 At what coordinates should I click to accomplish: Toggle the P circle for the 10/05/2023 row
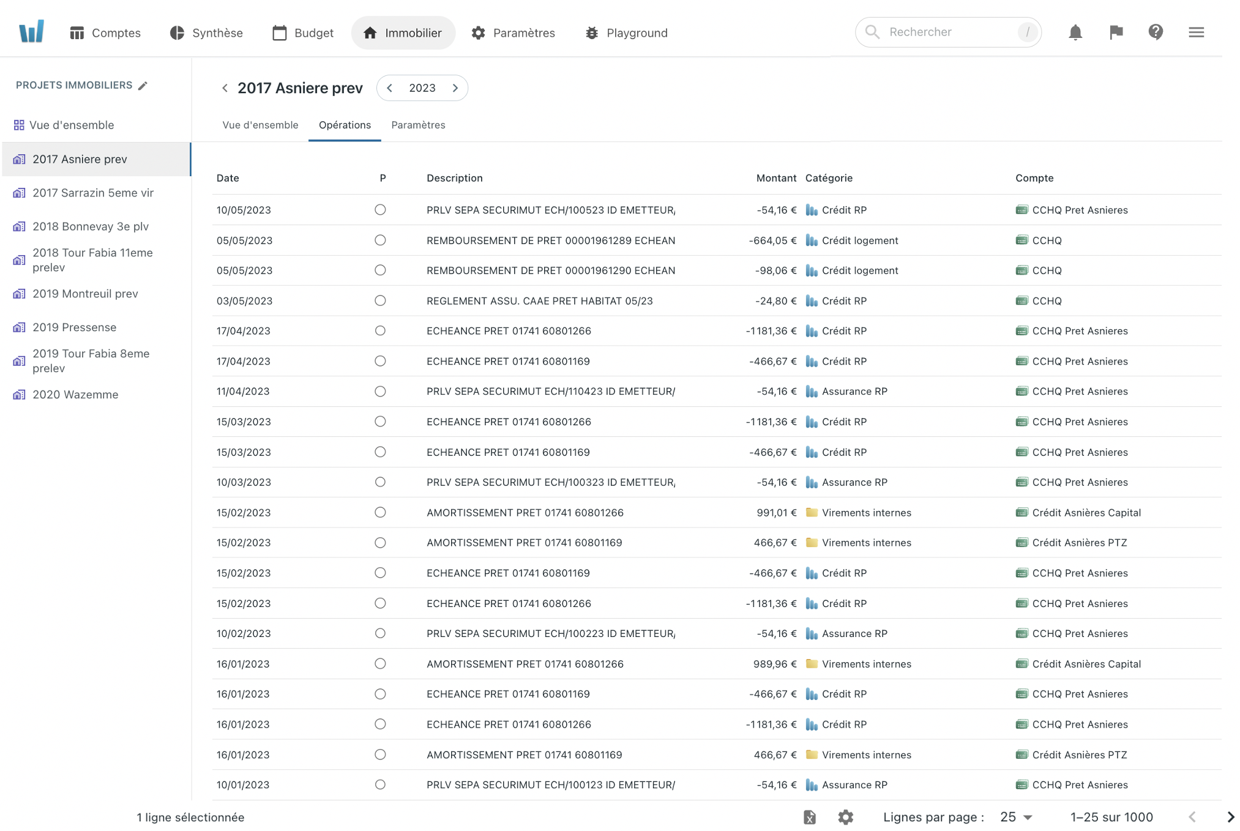pyautogui.click(x=380, y=210)
